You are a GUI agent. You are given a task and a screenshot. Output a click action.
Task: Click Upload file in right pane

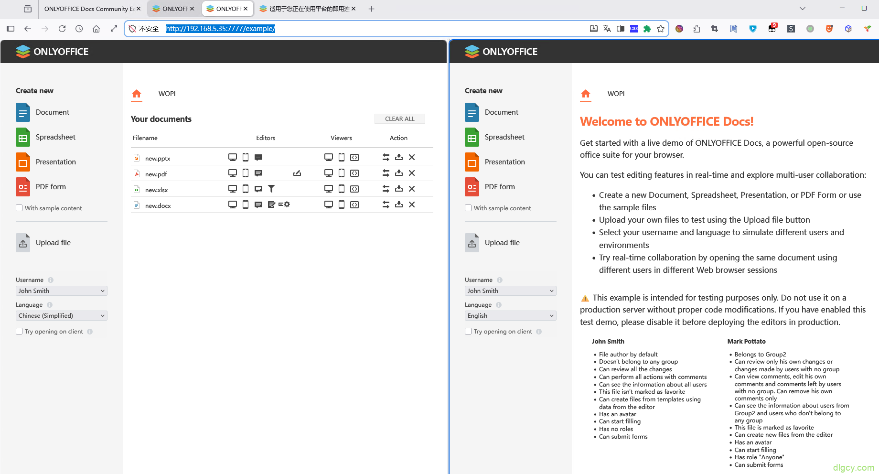tap(493, 243)
